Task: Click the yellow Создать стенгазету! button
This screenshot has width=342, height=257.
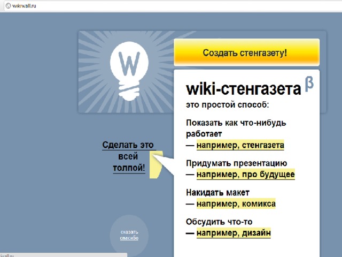Action: [x=246, y=52]
